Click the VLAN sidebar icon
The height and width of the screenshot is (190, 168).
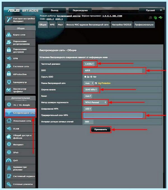[9, 129]
